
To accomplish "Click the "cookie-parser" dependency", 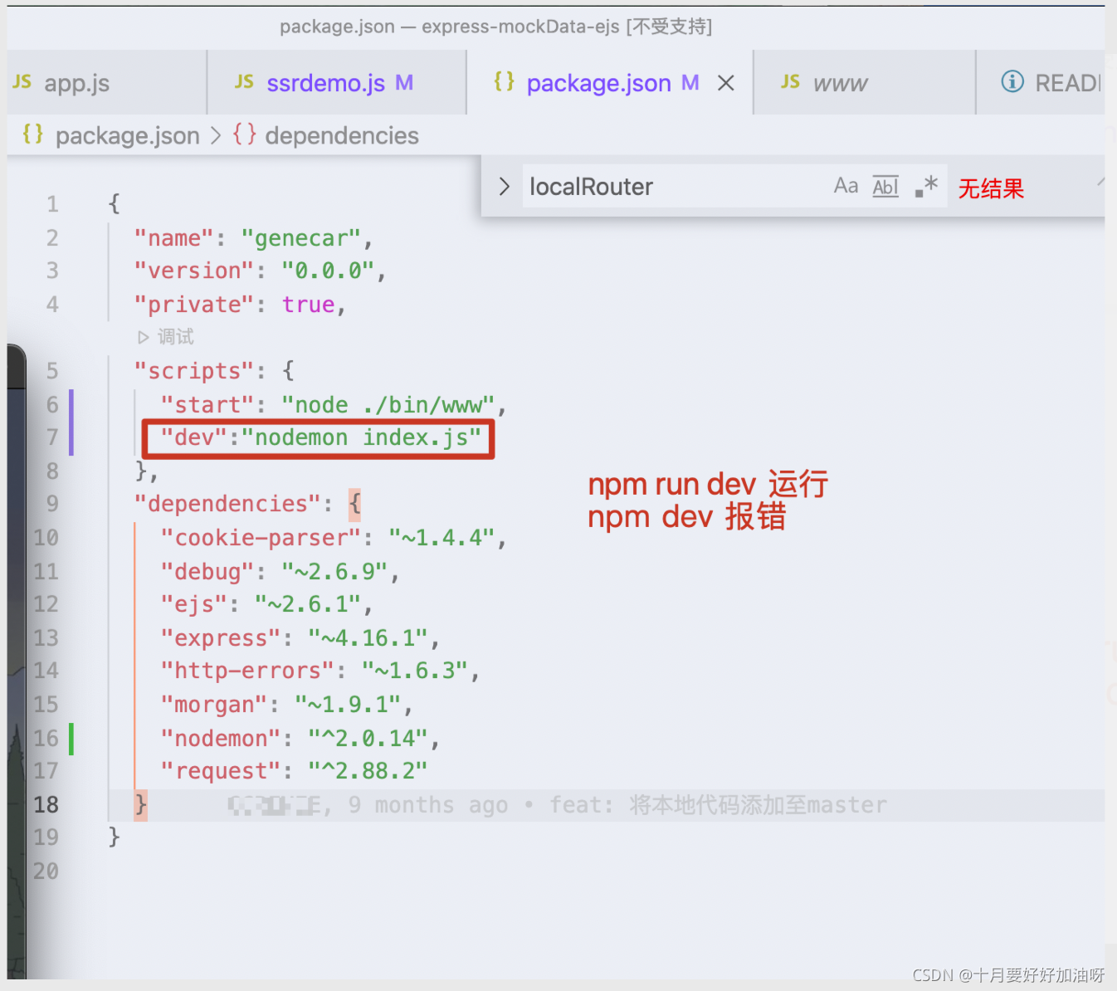I will pos(261,539).
